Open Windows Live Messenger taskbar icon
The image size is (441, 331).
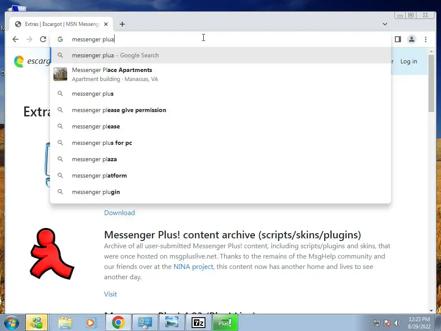click(x=37, y=322)
